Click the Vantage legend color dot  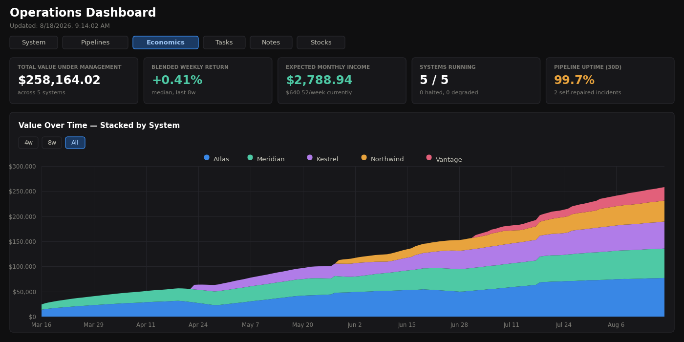(429, 157)
